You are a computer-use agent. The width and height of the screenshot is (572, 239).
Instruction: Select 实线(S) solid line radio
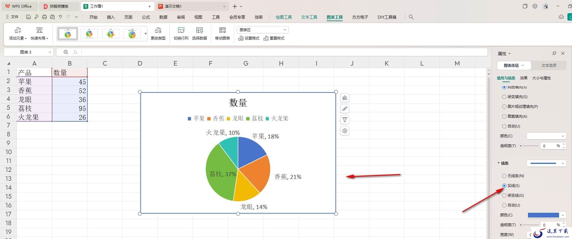click(504, 186)
